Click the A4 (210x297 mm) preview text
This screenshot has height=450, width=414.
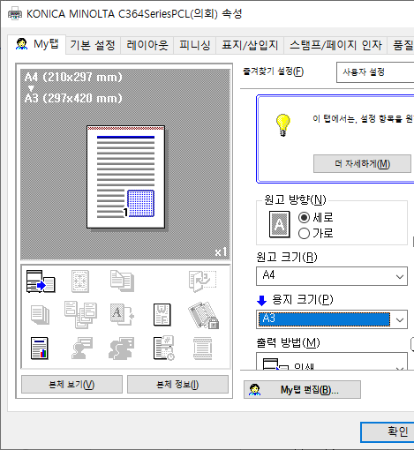coord(73,78)
